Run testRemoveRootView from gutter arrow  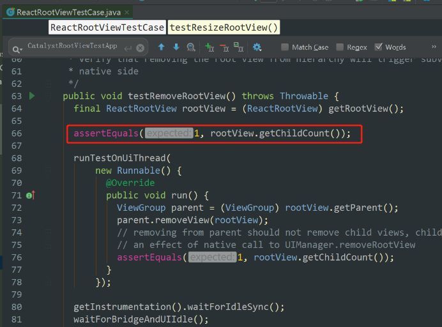point(32,96)
